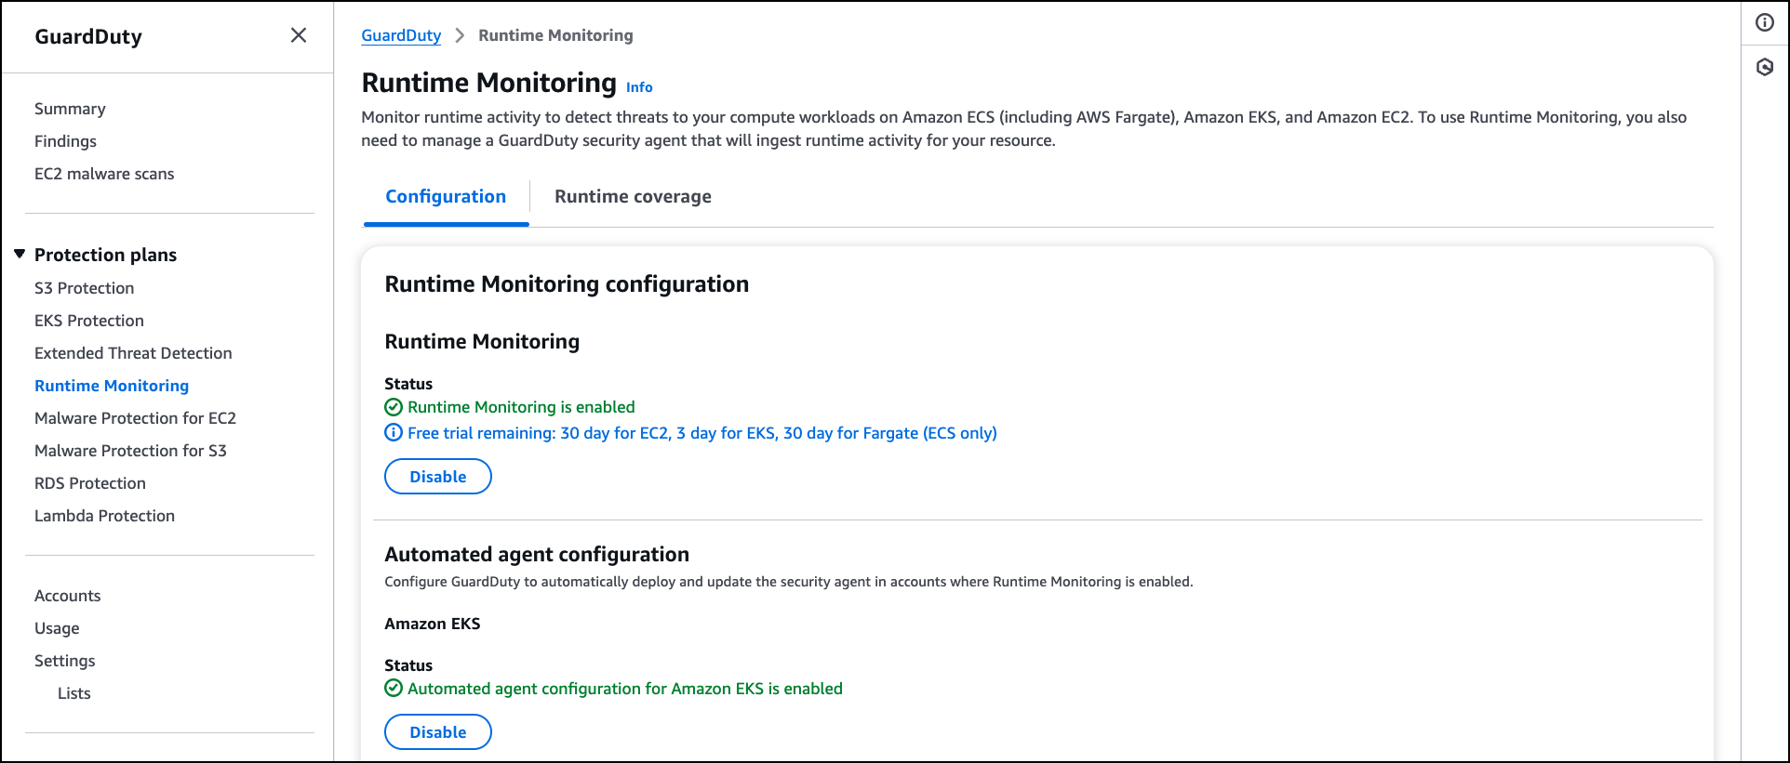1790x763 pixels.
Task: Collapse the Protection plans section
Action: click(x=20, y=255)
